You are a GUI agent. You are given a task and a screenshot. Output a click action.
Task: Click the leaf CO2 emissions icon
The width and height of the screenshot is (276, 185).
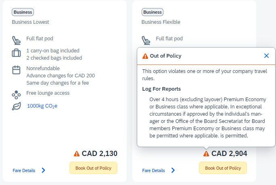point(17,106)
